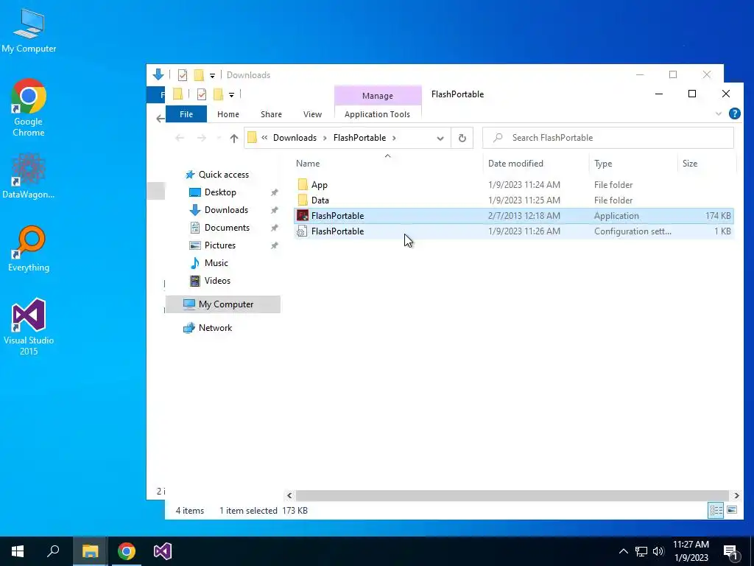754x566 pixels.
Task: Click New folder icon in FlashPortable quick access toolbar
Action: click(218, 94)
